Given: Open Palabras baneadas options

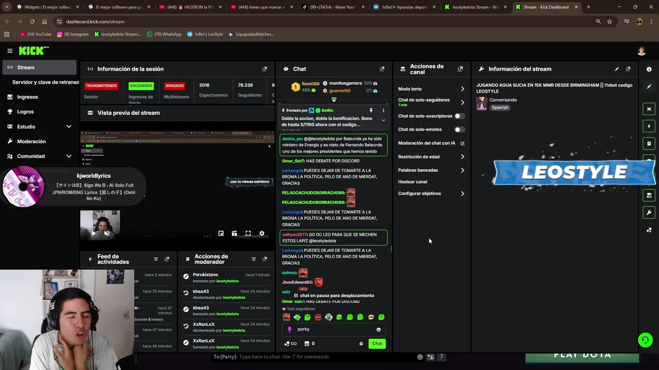Looking at the screenshot, I should coord(431,170).
